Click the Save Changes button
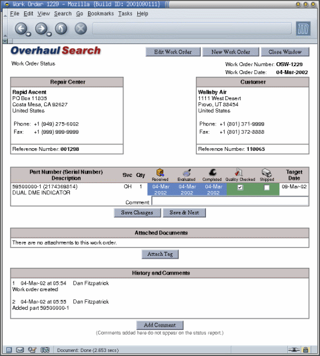The height and width of the screenshot is (356, 320). point(137,213)
